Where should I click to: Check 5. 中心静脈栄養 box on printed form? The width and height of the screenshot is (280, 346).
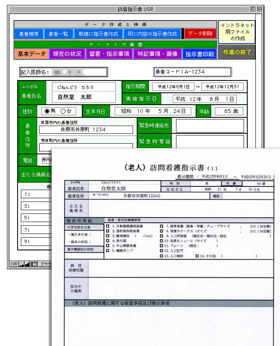pos(108,245)
